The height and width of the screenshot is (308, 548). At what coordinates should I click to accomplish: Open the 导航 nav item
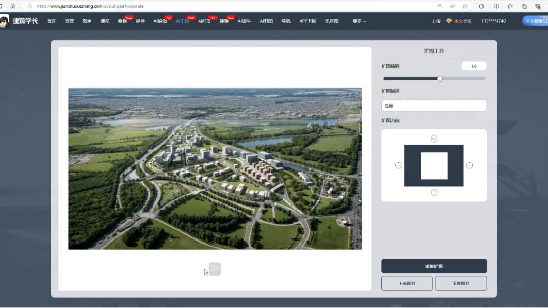pos(286,21)
